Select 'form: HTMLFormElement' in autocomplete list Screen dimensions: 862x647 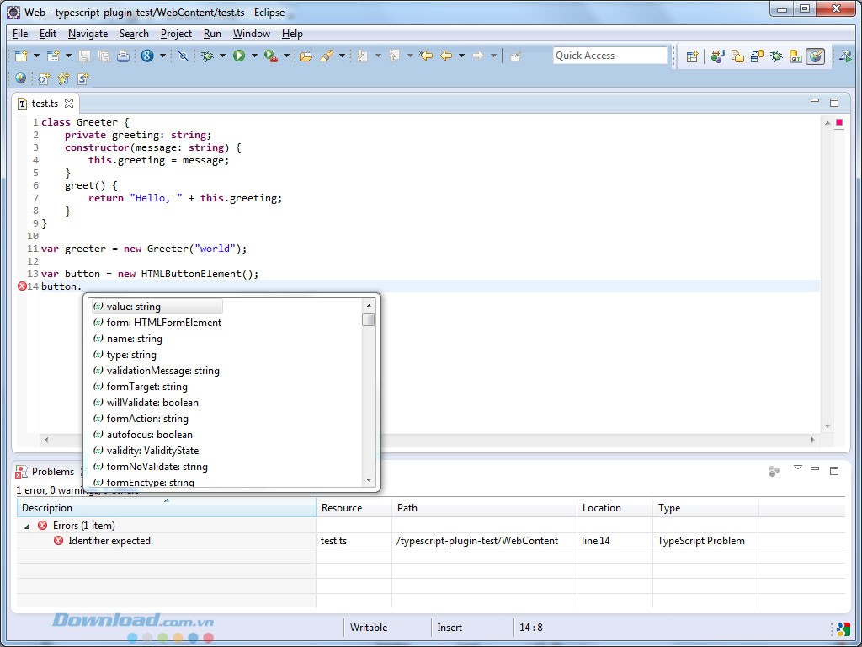click(163, 323)
